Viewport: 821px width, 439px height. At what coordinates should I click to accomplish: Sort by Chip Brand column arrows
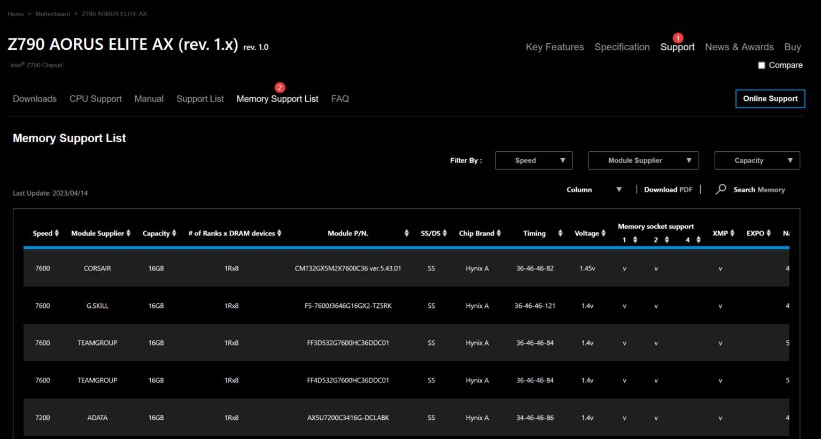click(x=499, y=233)
